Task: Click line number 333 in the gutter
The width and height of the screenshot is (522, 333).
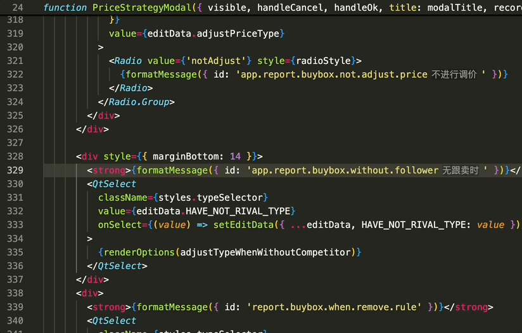Action: click(15, 225)
